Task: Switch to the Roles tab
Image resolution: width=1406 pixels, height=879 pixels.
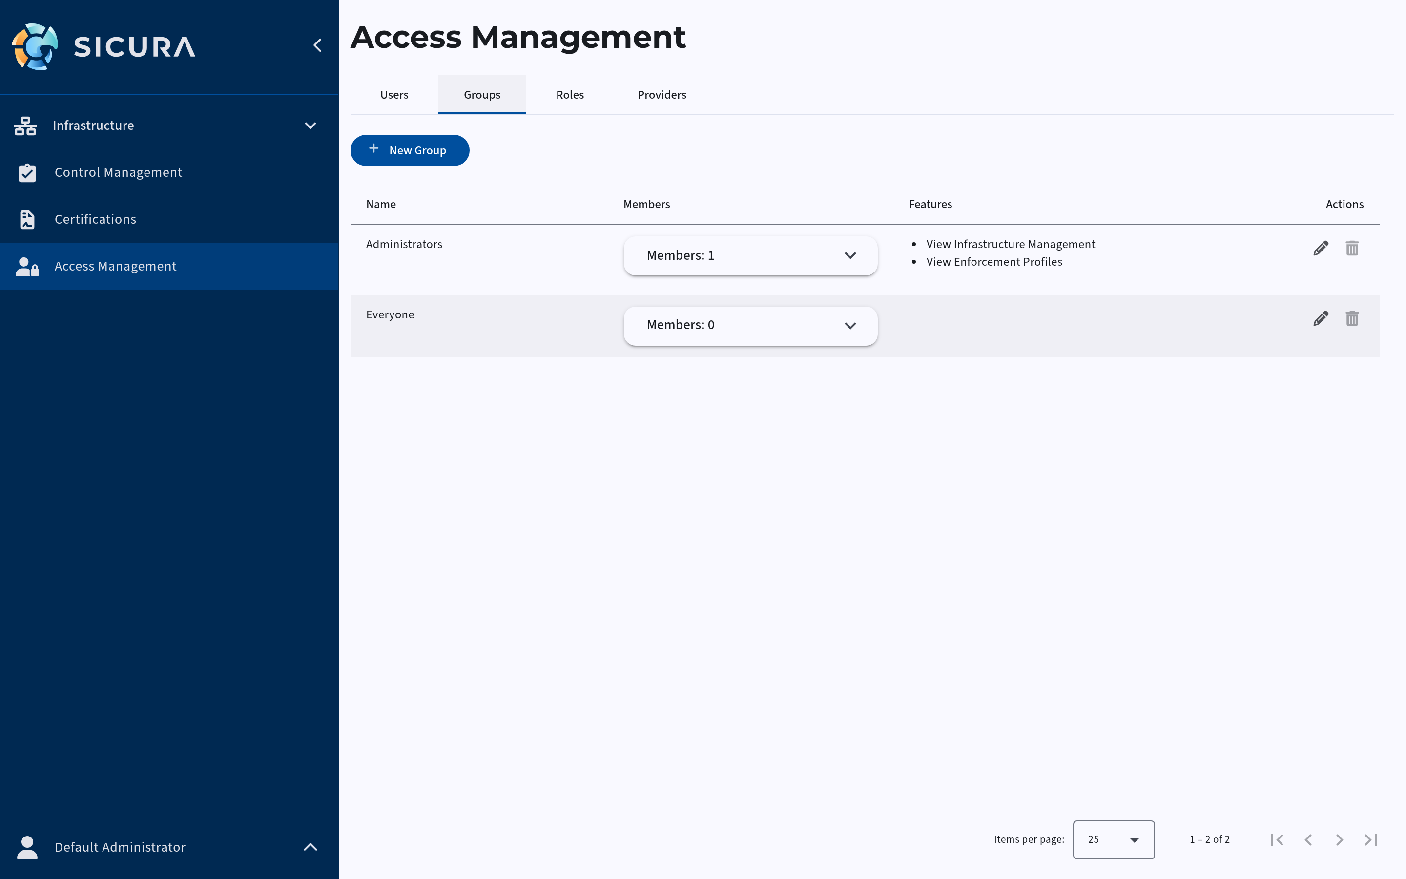Action: [x=570, y=95]
